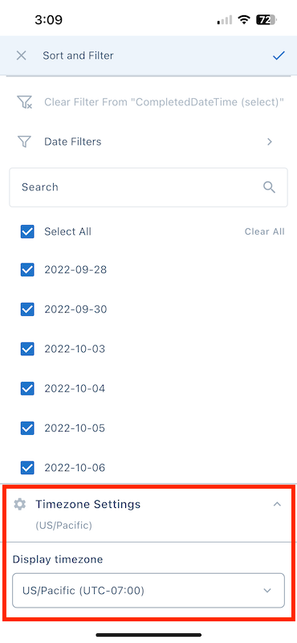
Task: Tap the Date Filters funnel icon
Action: (x=24, y=142)
